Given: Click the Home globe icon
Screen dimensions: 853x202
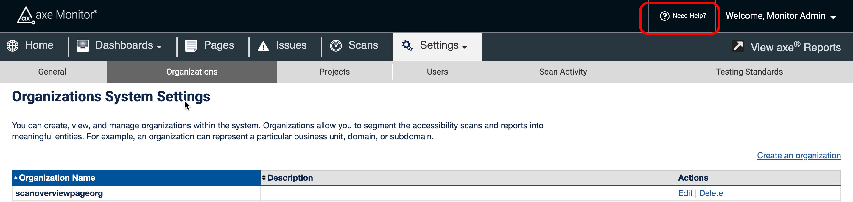Looking at the screenshot, I should [13, 45].
